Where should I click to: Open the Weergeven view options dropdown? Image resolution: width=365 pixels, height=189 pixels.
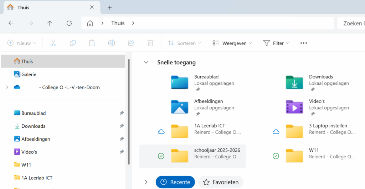[232, 43]
